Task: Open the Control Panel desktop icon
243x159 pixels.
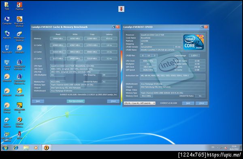Action: pyautogui.click(x=7, y=65)
